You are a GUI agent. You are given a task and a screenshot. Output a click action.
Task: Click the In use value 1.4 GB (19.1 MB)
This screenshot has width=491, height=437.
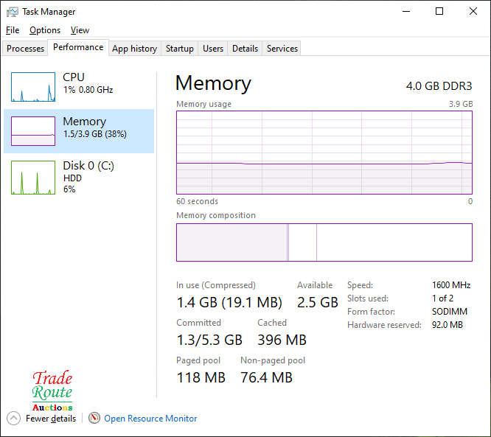click(x=229, y=302)
